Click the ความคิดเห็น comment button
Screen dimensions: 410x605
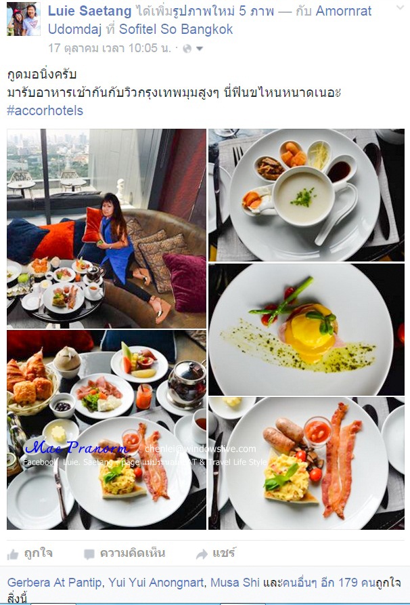click(133, 554)
